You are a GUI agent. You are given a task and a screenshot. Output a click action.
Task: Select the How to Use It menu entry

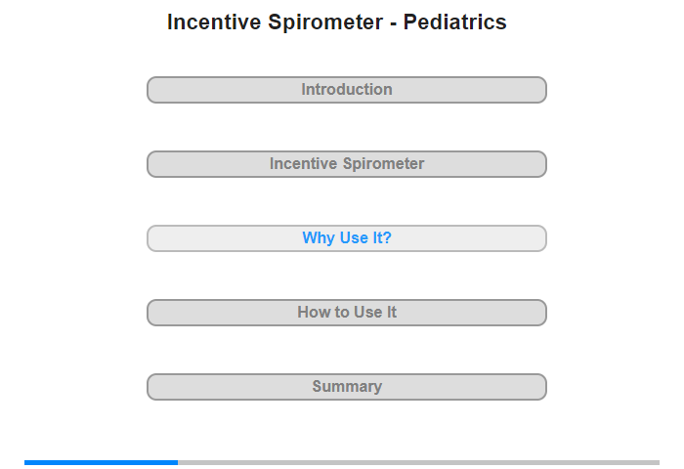(346, 313)
